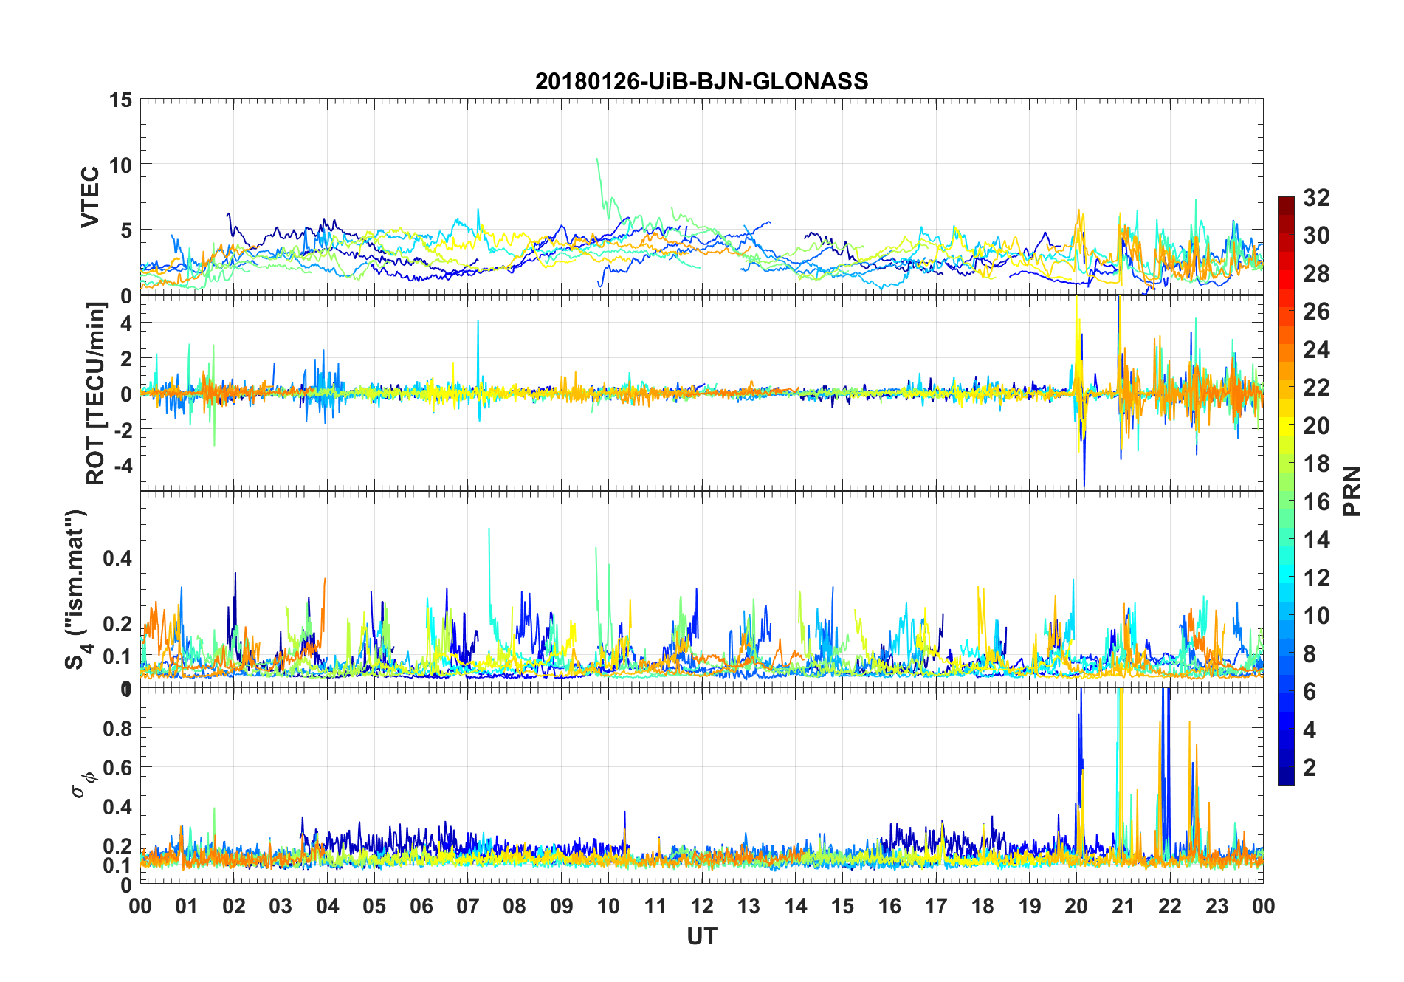Select the sigma phi axis tick 0.6
The height and width of the screenshot is (982, 1404).
pos(118,768)
